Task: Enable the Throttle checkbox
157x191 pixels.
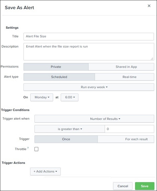Action: [x=36, y=149]
